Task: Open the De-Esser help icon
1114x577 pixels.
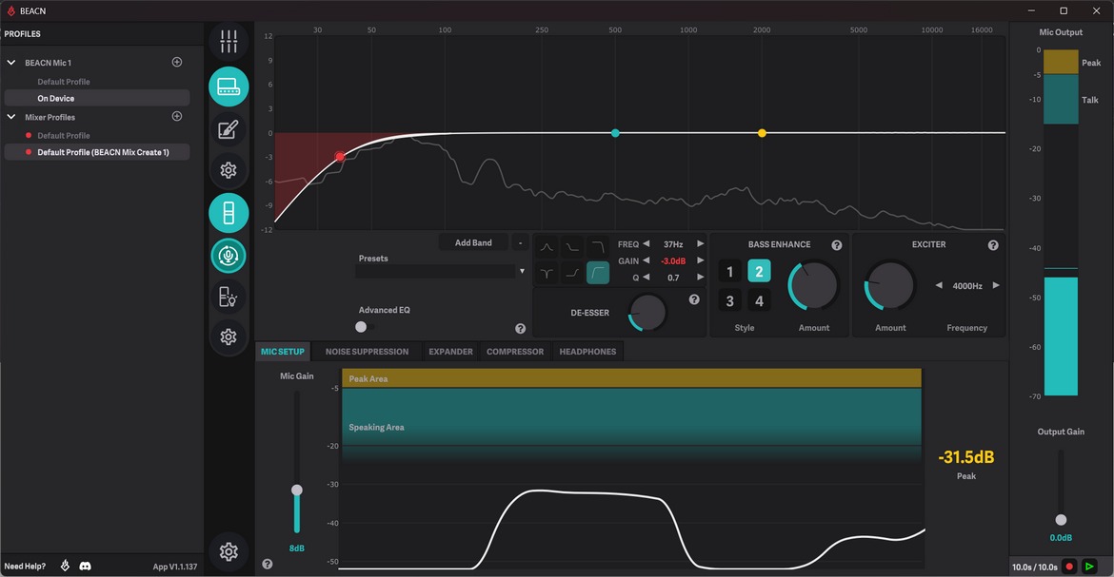Action: 694,299
